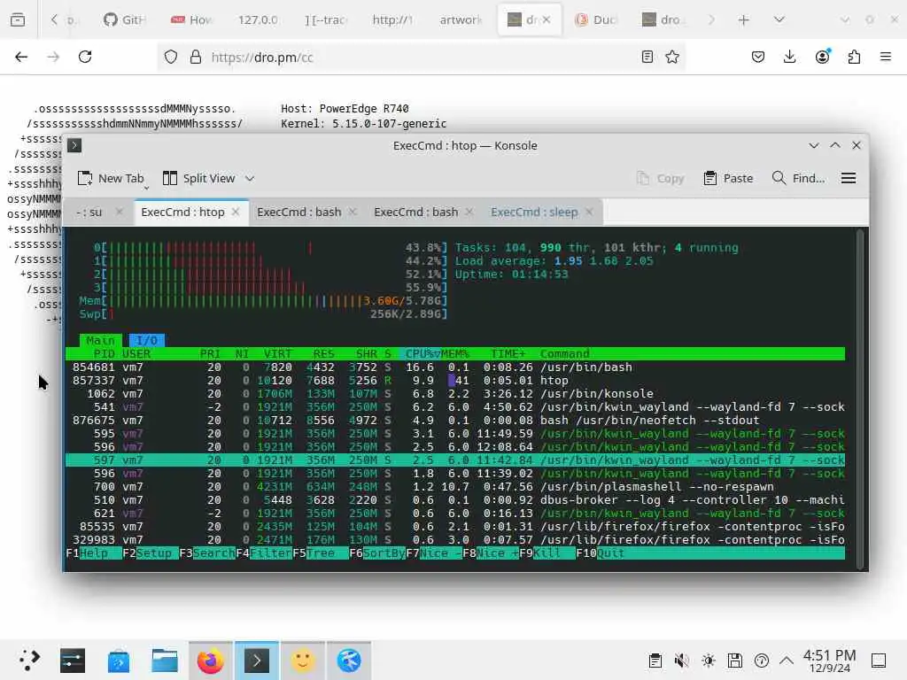Toggle muted audio volume tray icon
Screen dimensions: 907x680
(681, 661)
